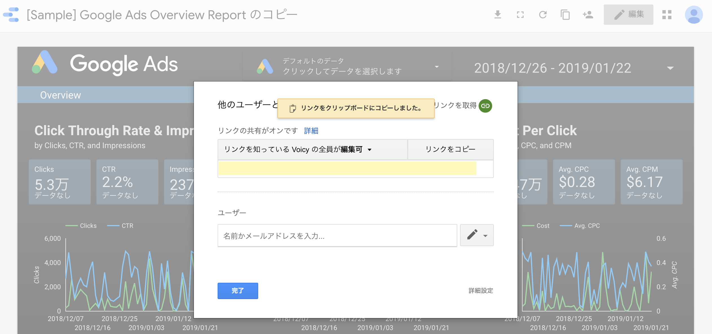Refresh the report data
This screenshot has height=334, width=712.
(x=543, y=15)
